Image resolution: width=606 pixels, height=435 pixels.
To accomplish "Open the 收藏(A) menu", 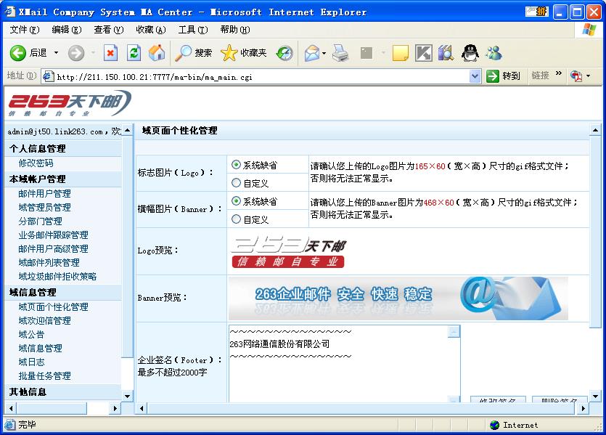I will 150,30.
